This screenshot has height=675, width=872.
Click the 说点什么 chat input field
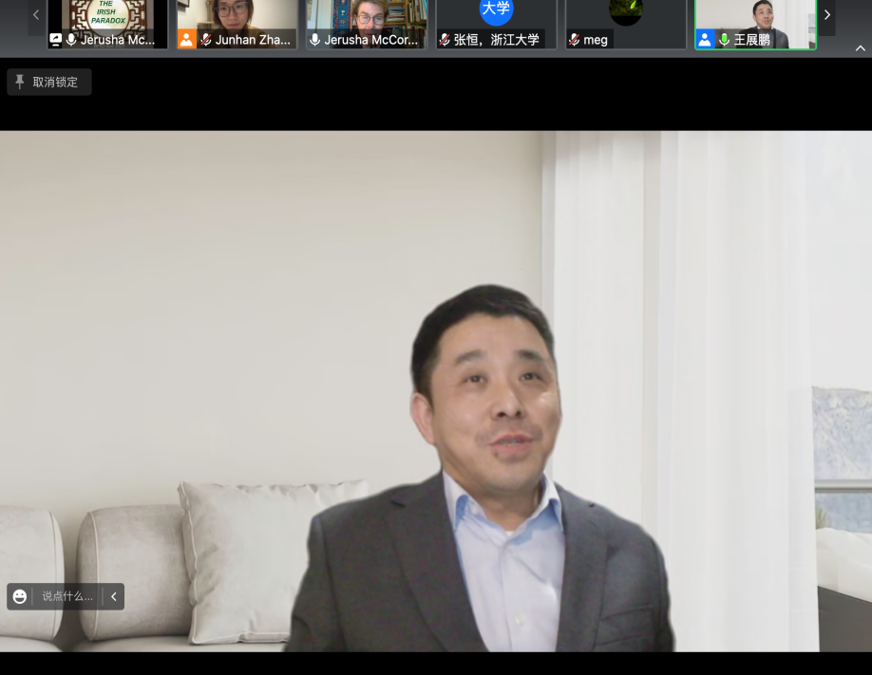[x=67, y=596]
